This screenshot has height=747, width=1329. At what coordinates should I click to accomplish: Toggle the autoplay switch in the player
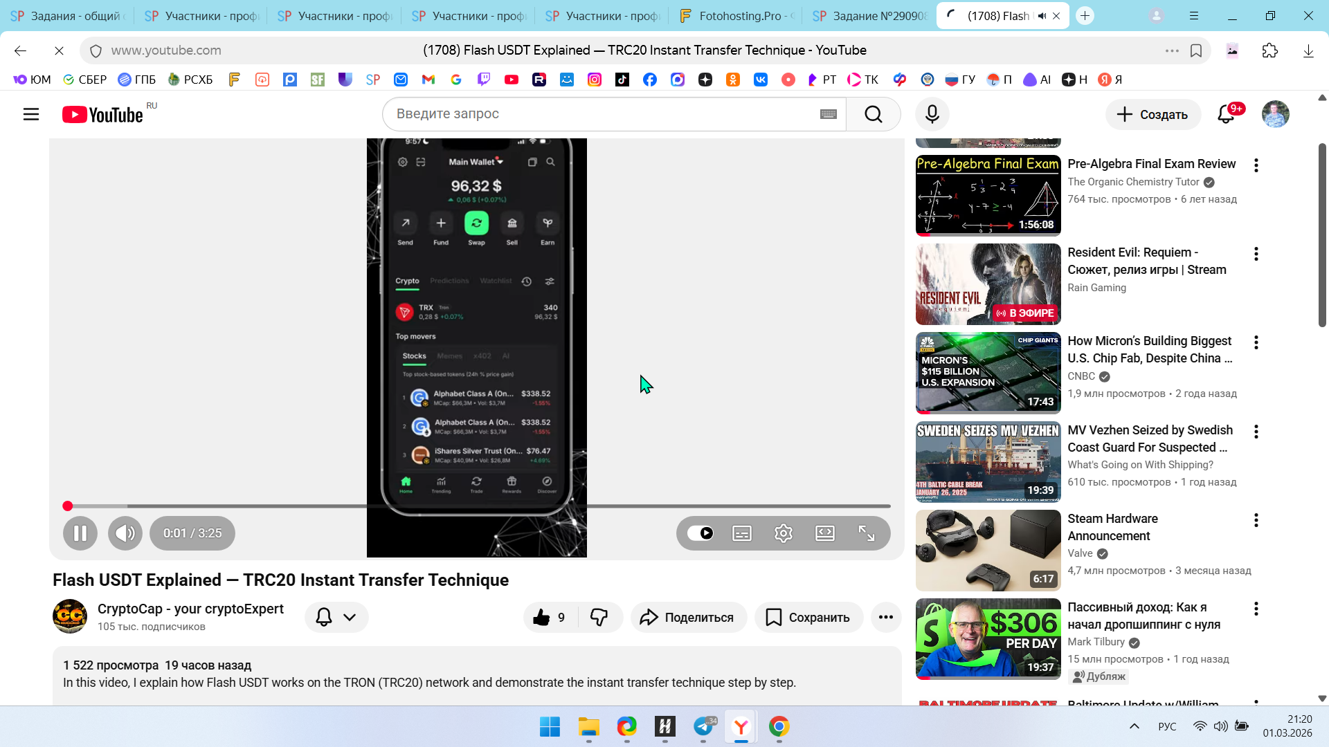[x=700, y=533]
